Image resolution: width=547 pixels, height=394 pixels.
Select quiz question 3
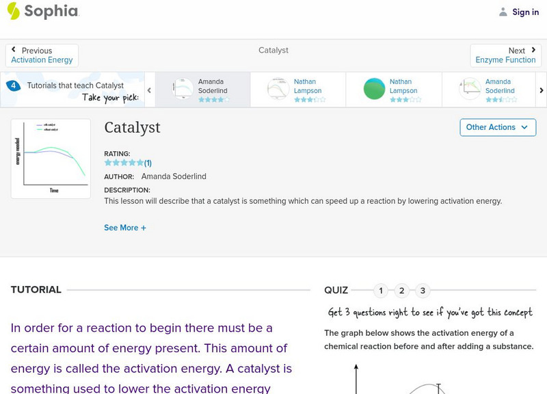[423, 291]
